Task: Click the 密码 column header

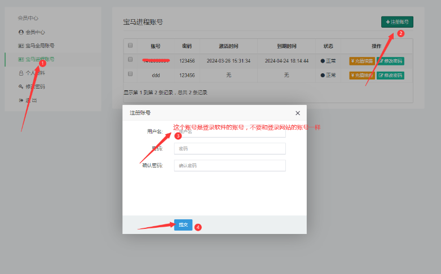Action: pyautogui.click(x=187, y=46)
